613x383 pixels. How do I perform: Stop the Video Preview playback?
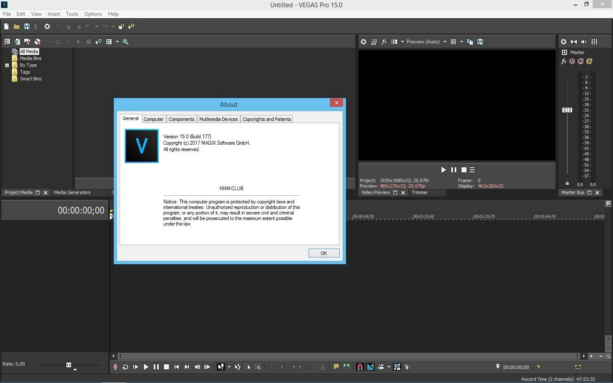click(x=464, y=170)
